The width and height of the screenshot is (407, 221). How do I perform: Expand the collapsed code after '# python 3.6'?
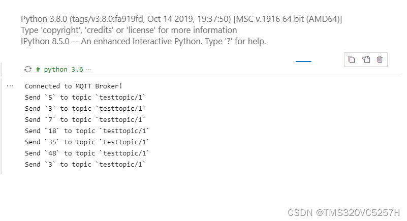click(x=88, y=69)
